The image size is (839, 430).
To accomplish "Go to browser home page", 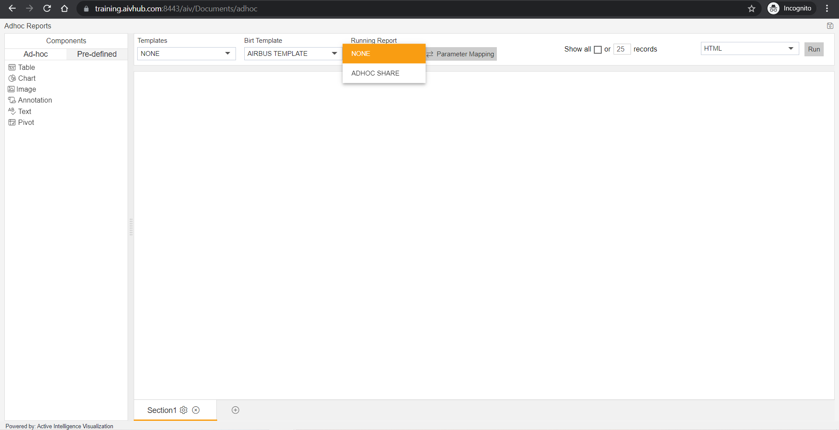I will point(64,8).
